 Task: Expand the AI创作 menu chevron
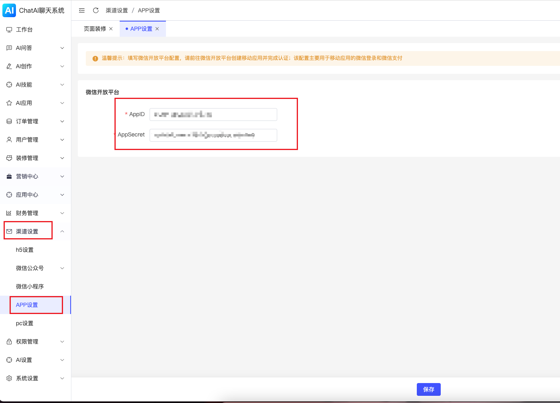[62, 66]
